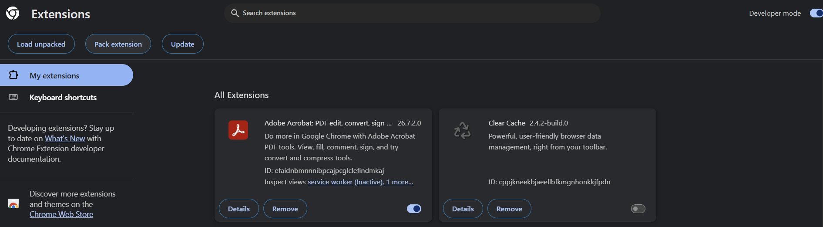Click the My extensions puzzle icon
Viewport: 823px width, 227px height.
click(13, 75)
